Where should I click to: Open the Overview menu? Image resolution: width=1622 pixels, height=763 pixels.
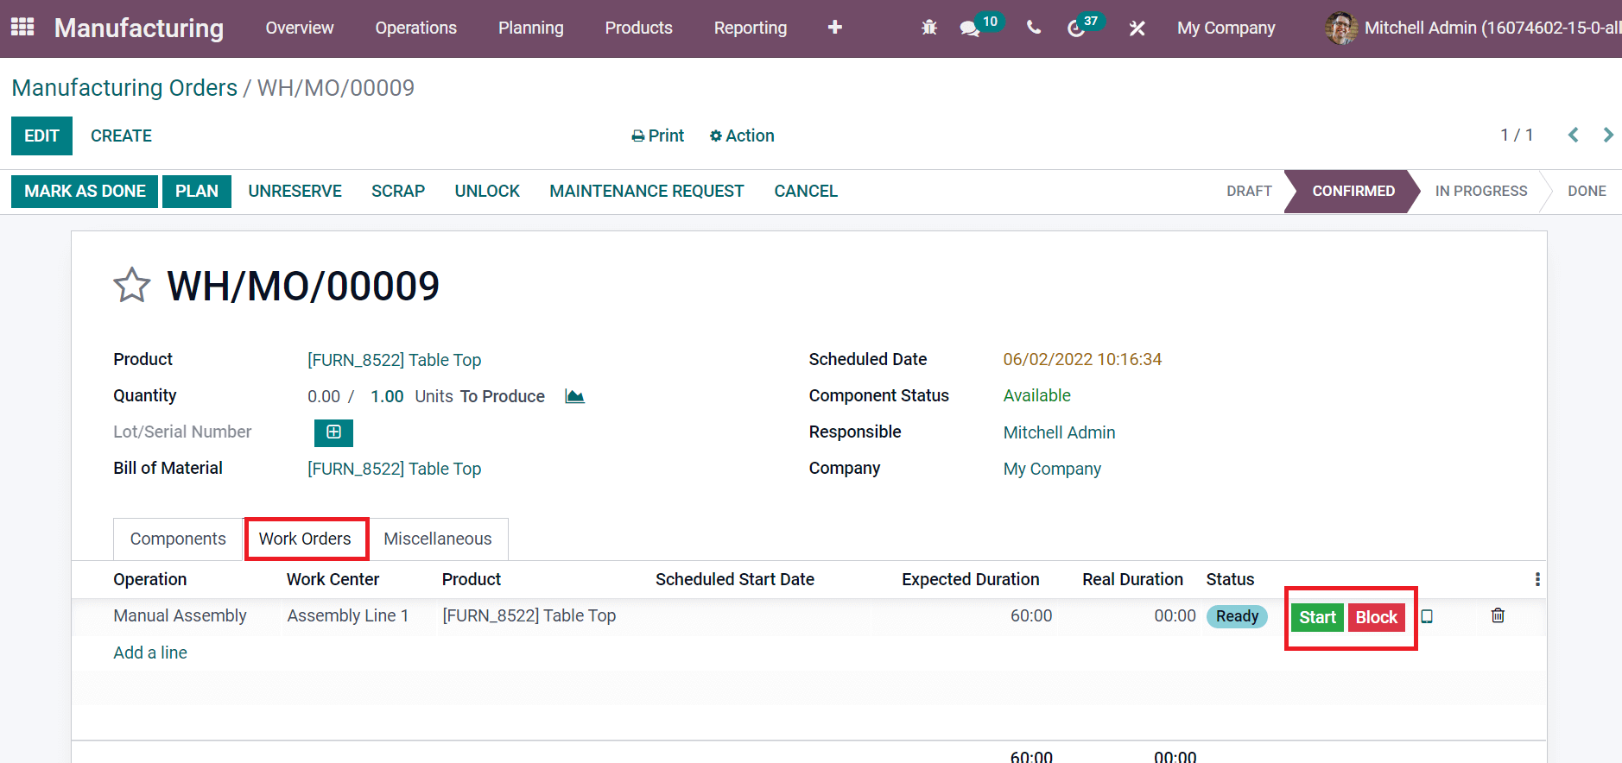coord(300,28)
